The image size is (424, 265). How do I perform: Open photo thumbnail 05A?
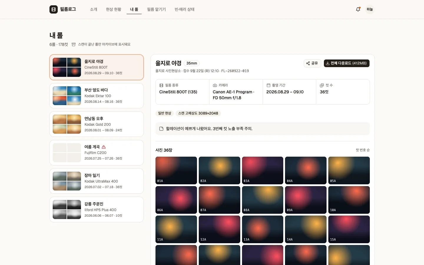point(349,170)
